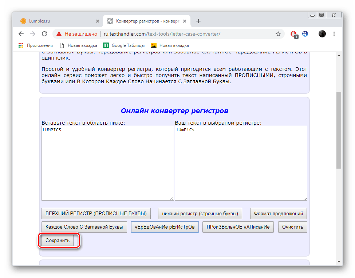This screenshot has width=355, height=278.
Task: Click the чЕрЕдОвАнИе рЕгИсТрОв button
Action: pos(165,227)
